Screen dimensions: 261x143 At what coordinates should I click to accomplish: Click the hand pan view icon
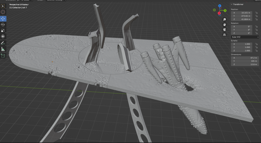(x=224, y=24)
